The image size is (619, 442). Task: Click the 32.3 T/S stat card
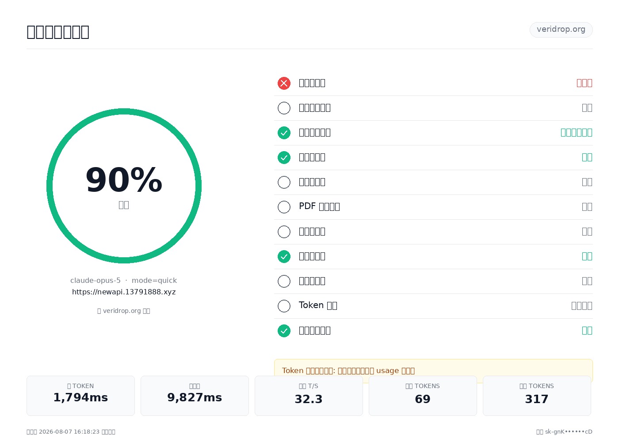pyautogui.click(x=309, y=396)
